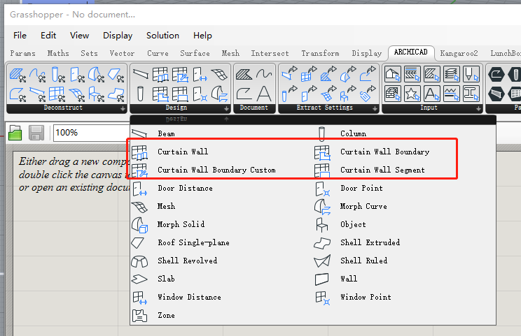The height and width of the screenshot is (336, 521).
Task: Switch to the Sets tab
Action: point(89,53)
